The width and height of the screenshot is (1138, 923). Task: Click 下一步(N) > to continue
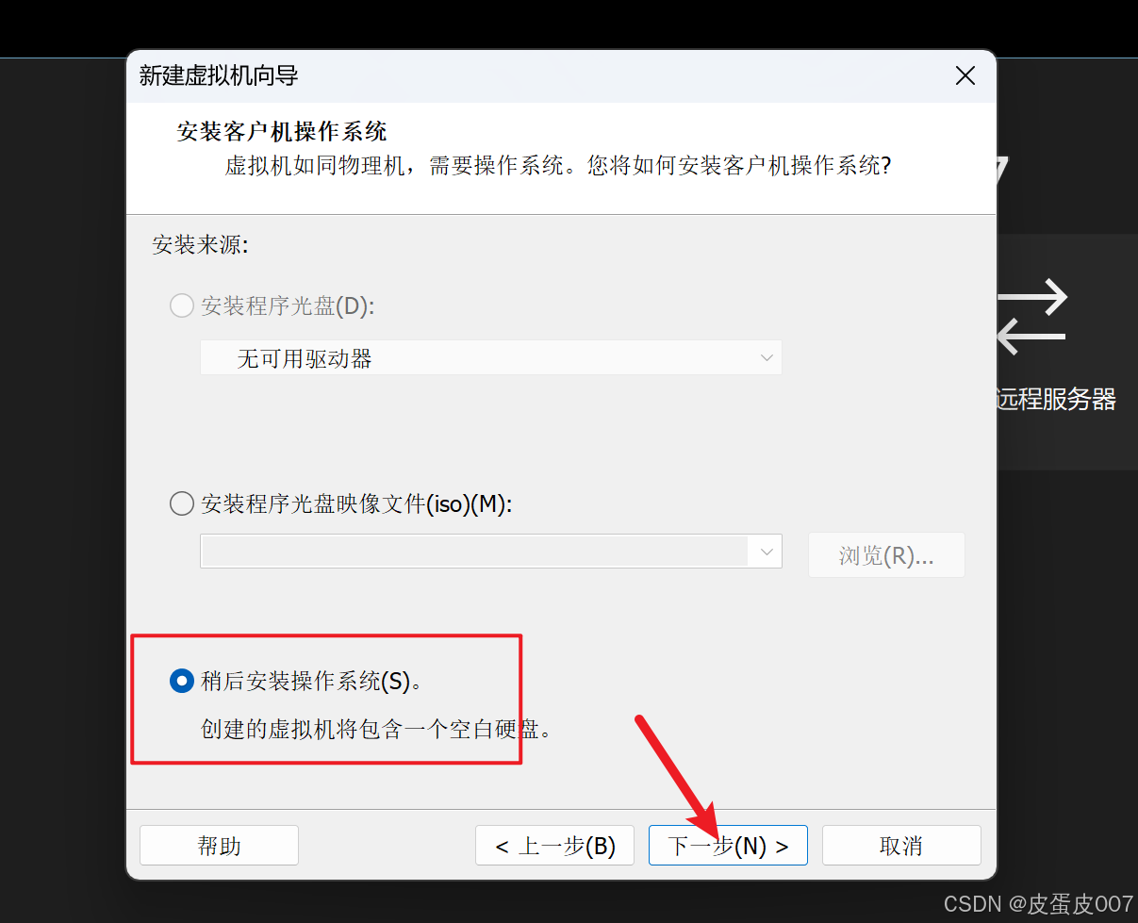point(728,846)
